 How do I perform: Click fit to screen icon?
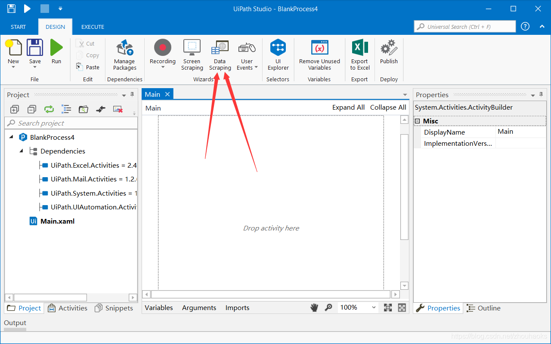[388, 307]
